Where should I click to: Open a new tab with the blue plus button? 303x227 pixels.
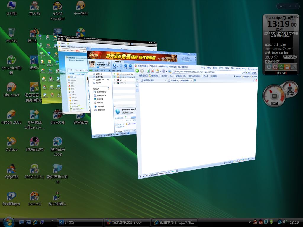click(x=195, y=80)
